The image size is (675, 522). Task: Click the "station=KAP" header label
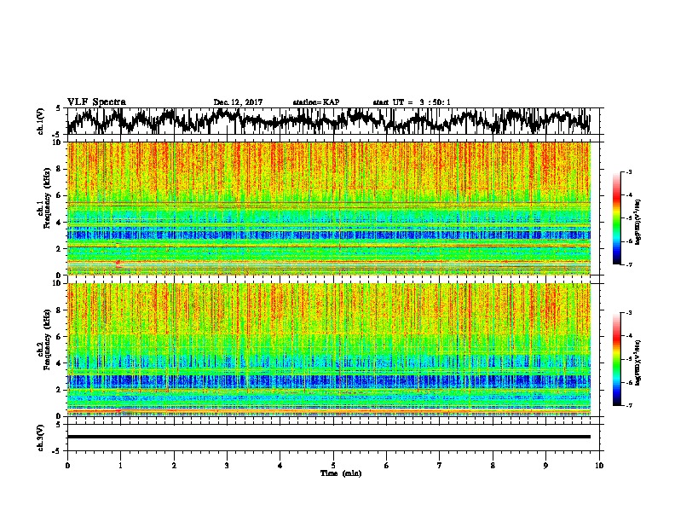(316, 102)
